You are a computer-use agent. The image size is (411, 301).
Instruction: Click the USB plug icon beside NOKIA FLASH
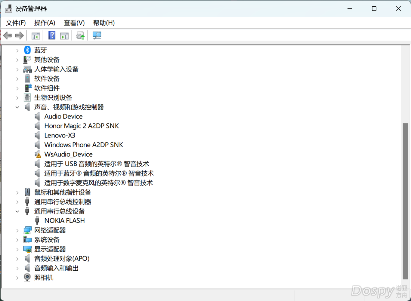pos(37,221)
